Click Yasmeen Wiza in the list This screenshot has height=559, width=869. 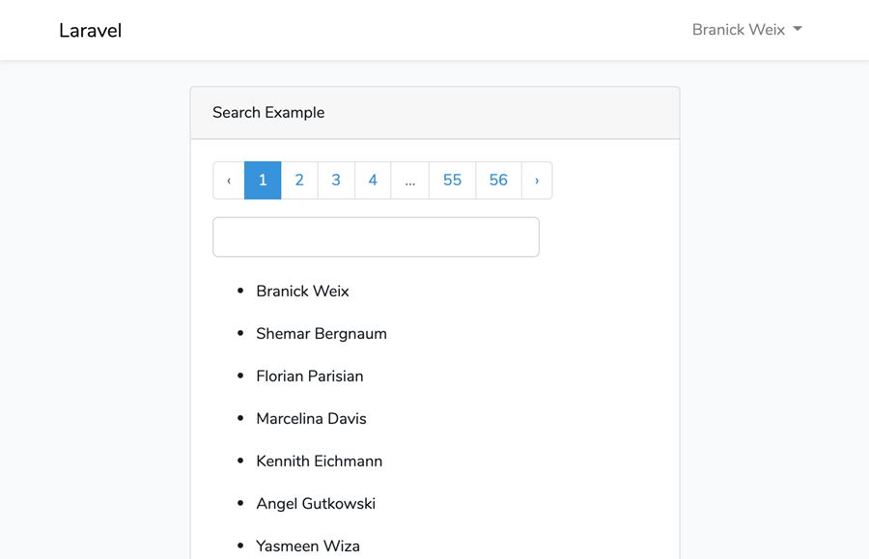[x=307, y=545]
